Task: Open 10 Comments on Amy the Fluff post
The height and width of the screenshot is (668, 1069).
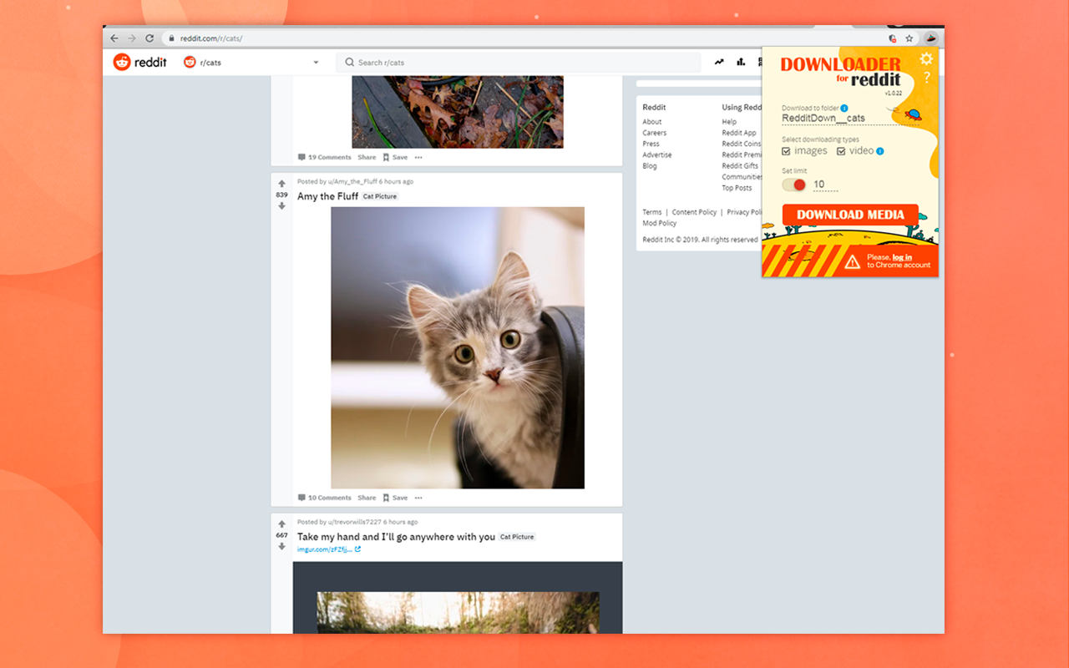Action: click(324, 498)
